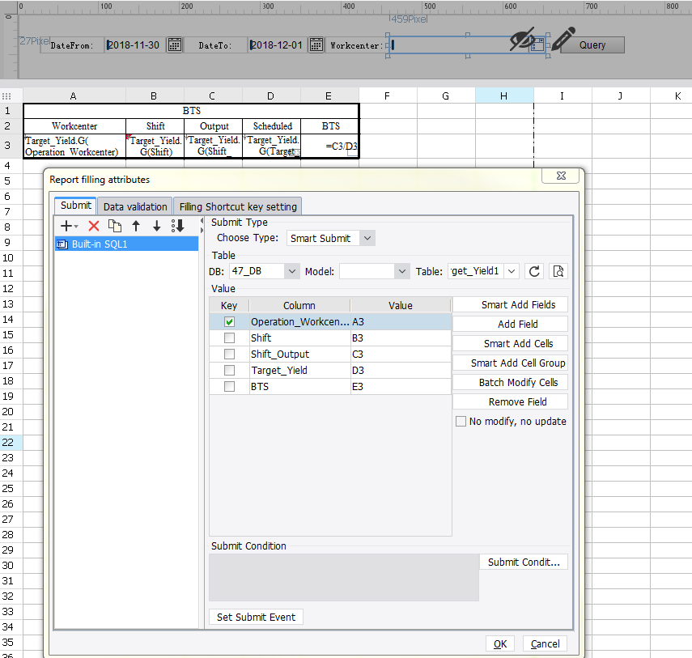Uncheck the Operation_Workcenter key checkbox
The height and width of the screenshot is (658, 692).
pos(230,322)
